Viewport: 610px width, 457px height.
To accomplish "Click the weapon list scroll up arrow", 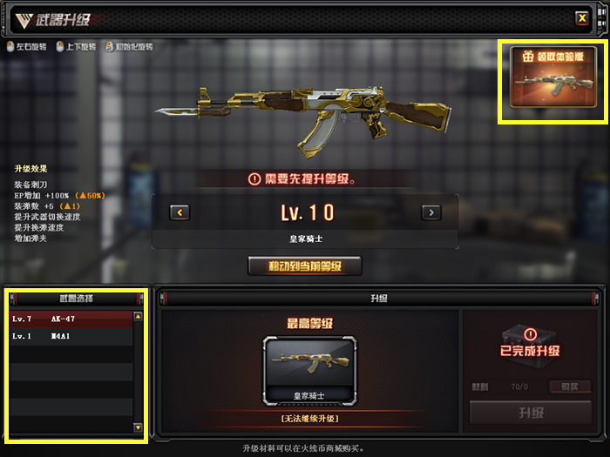I will [138, 316].
